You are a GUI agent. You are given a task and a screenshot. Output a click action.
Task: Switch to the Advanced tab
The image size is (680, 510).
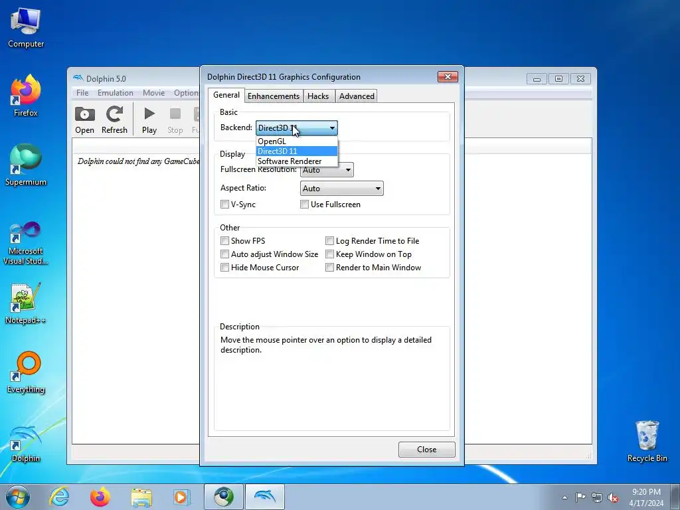coord(357,96)
